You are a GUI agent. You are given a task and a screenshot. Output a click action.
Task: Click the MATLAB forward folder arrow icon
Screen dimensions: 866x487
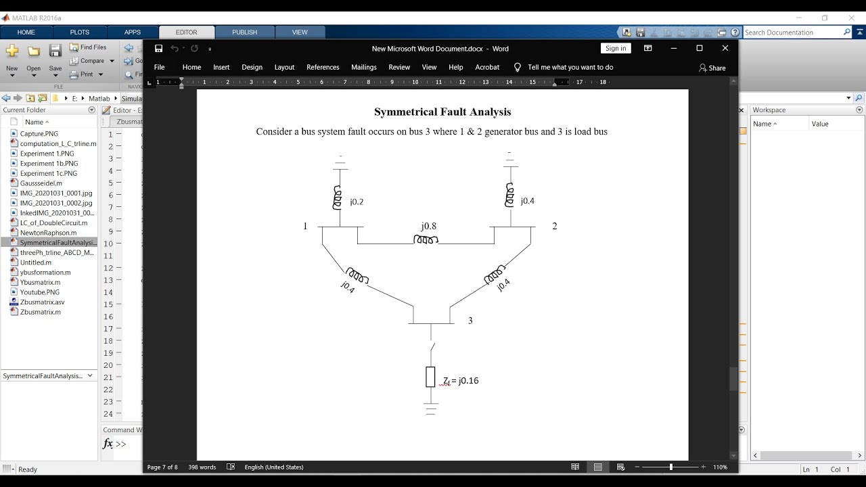point(18,98)
